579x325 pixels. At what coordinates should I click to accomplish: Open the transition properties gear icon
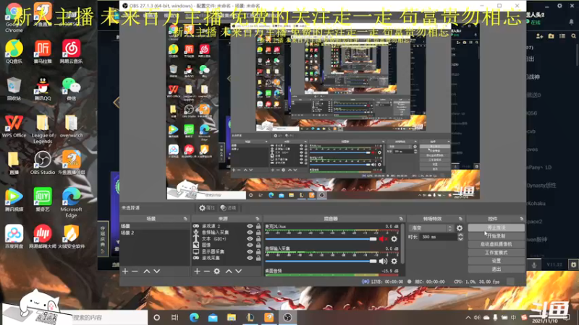coord(460,228)
